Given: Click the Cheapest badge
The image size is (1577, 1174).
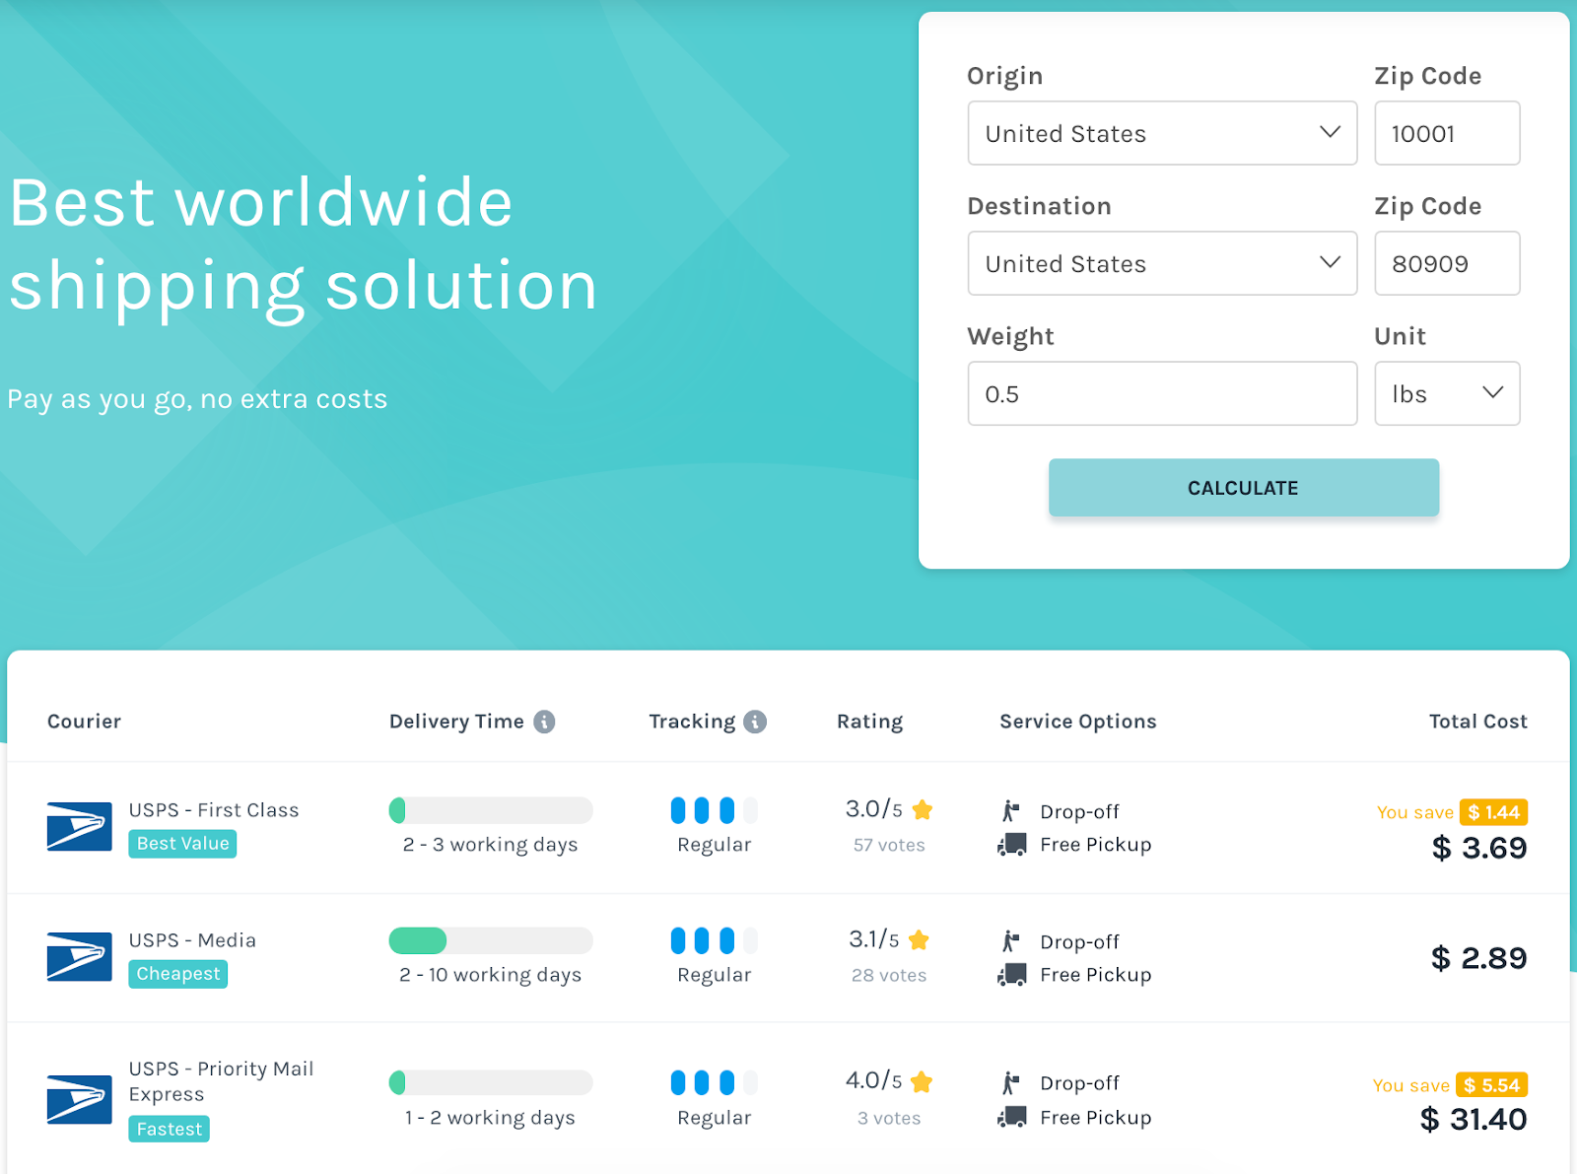Looking at the screenshot, I should point(178,974).
